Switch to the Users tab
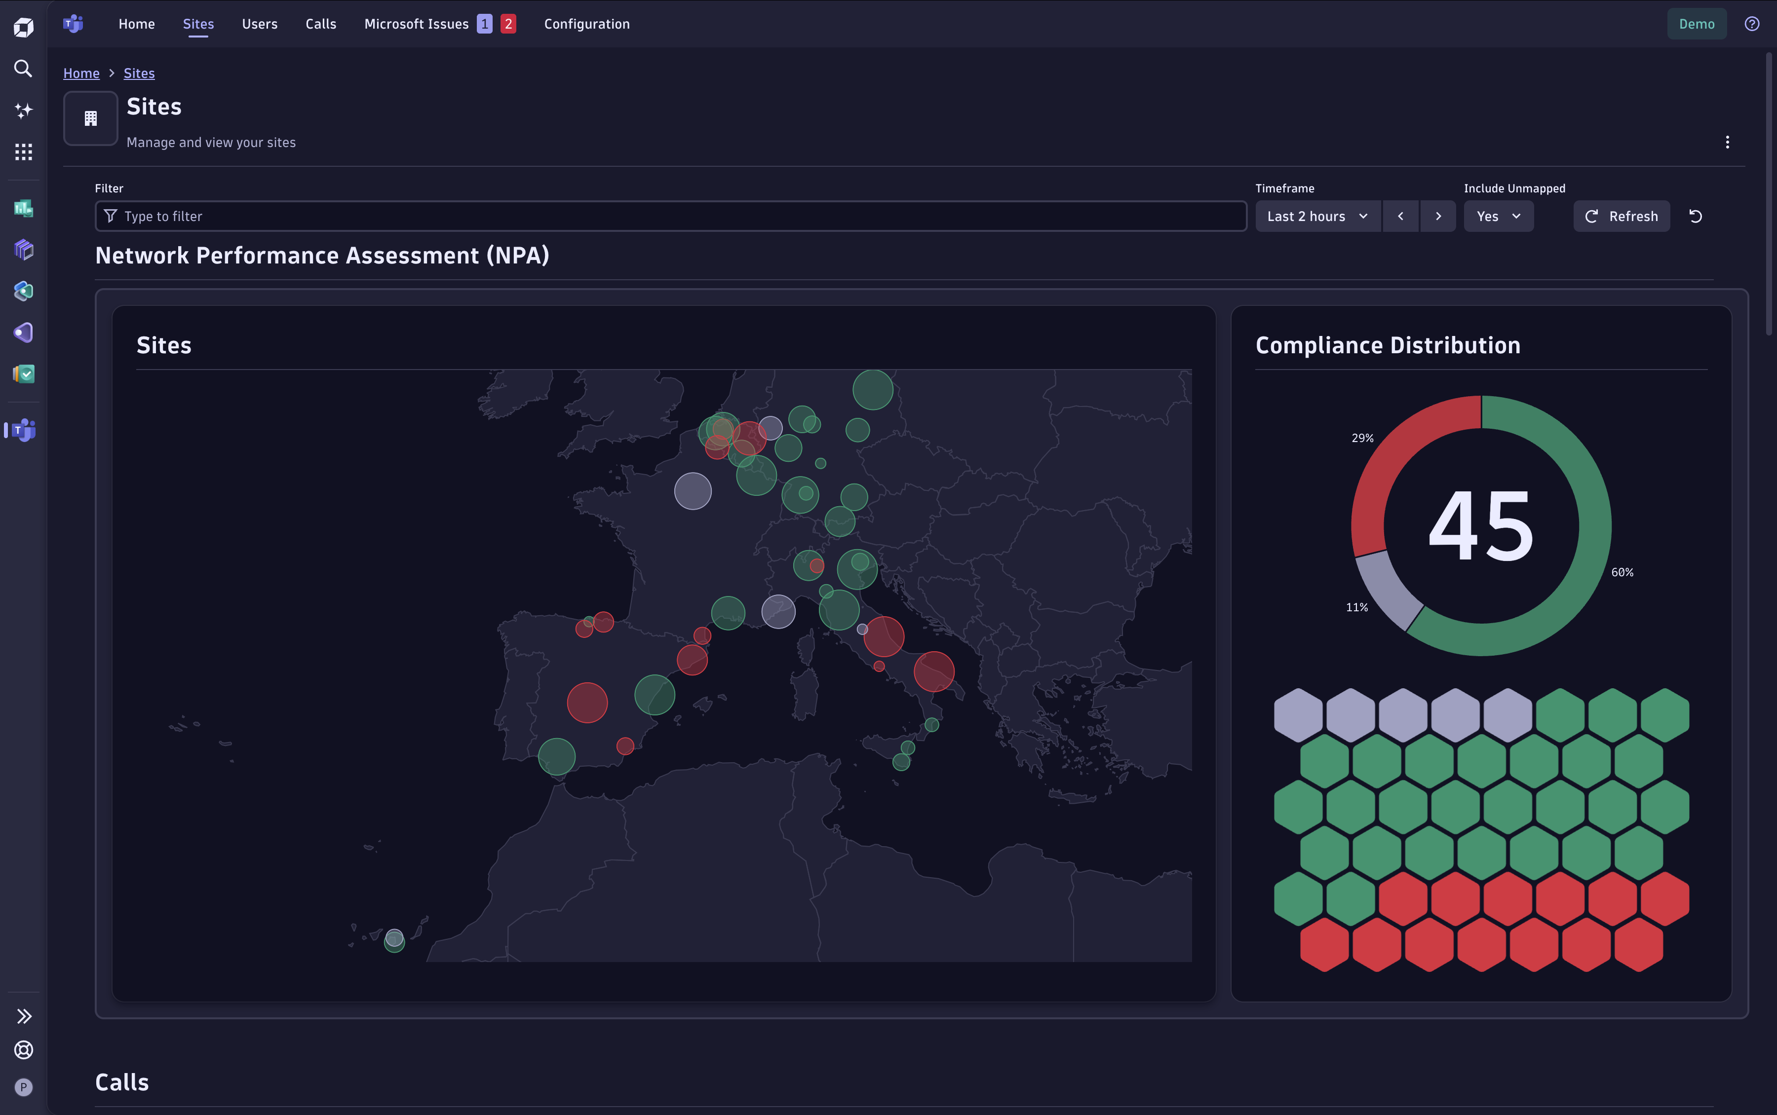 (x=260, y=24)
